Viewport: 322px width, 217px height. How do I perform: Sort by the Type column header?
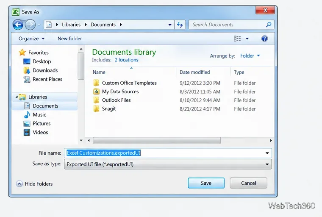click(239, 72)
